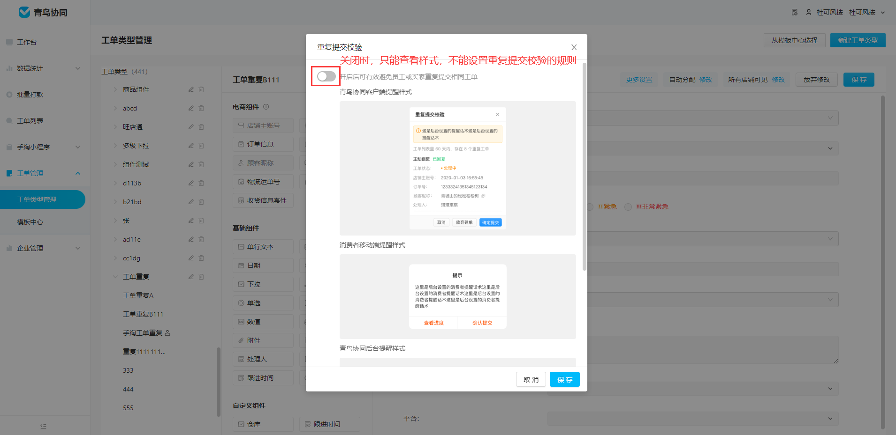Edit the d113b pencil icon
This screenshot has width=896, height=435.
pyautogui.click(x=191, y=183)
